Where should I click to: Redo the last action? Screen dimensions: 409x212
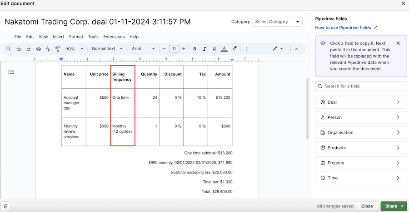29,48
